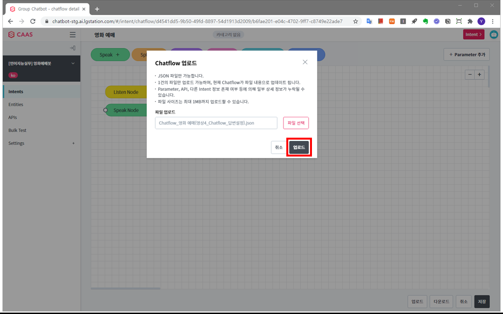This screenshot has width=503, height=314.
Task: Click the Evernote extension icon
Action: tap(426, 21)
